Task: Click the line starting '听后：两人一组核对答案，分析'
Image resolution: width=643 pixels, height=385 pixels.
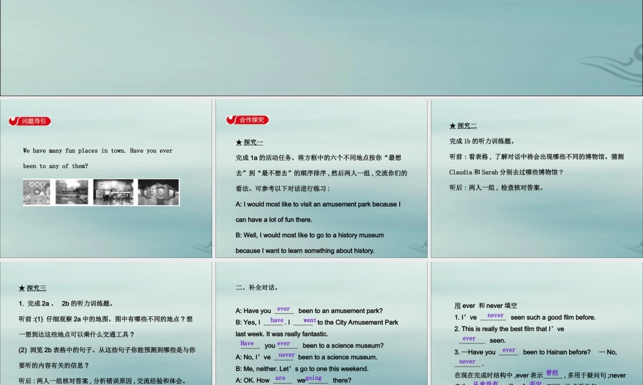Action: (x=103, y=381)
